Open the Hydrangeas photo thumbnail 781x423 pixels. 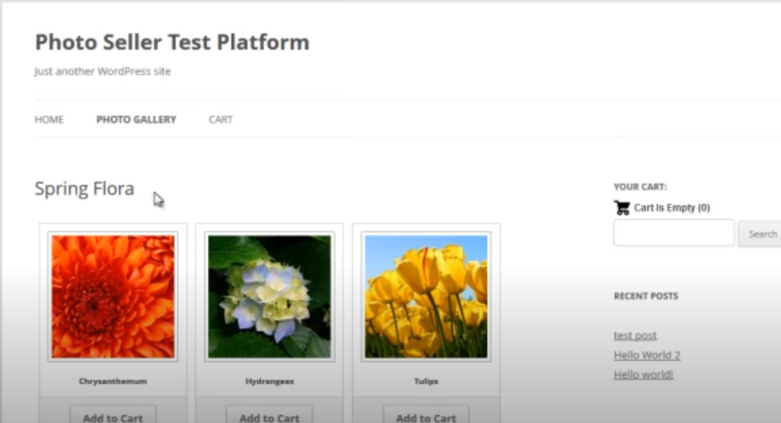[269, 296]
